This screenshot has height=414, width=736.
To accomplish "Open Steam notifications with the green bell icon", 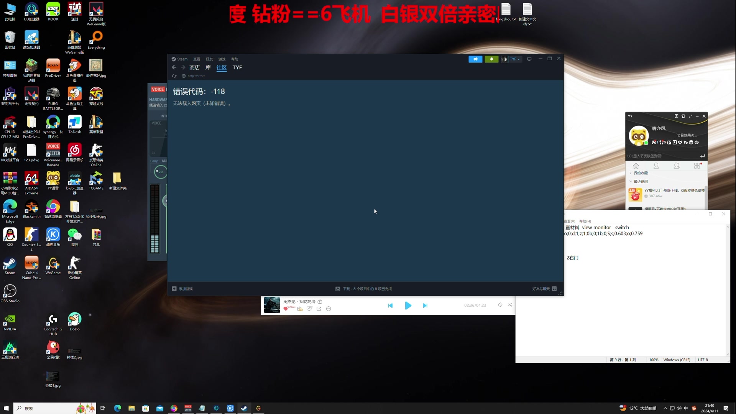I will pyautogui.click(x=491, y=59).
